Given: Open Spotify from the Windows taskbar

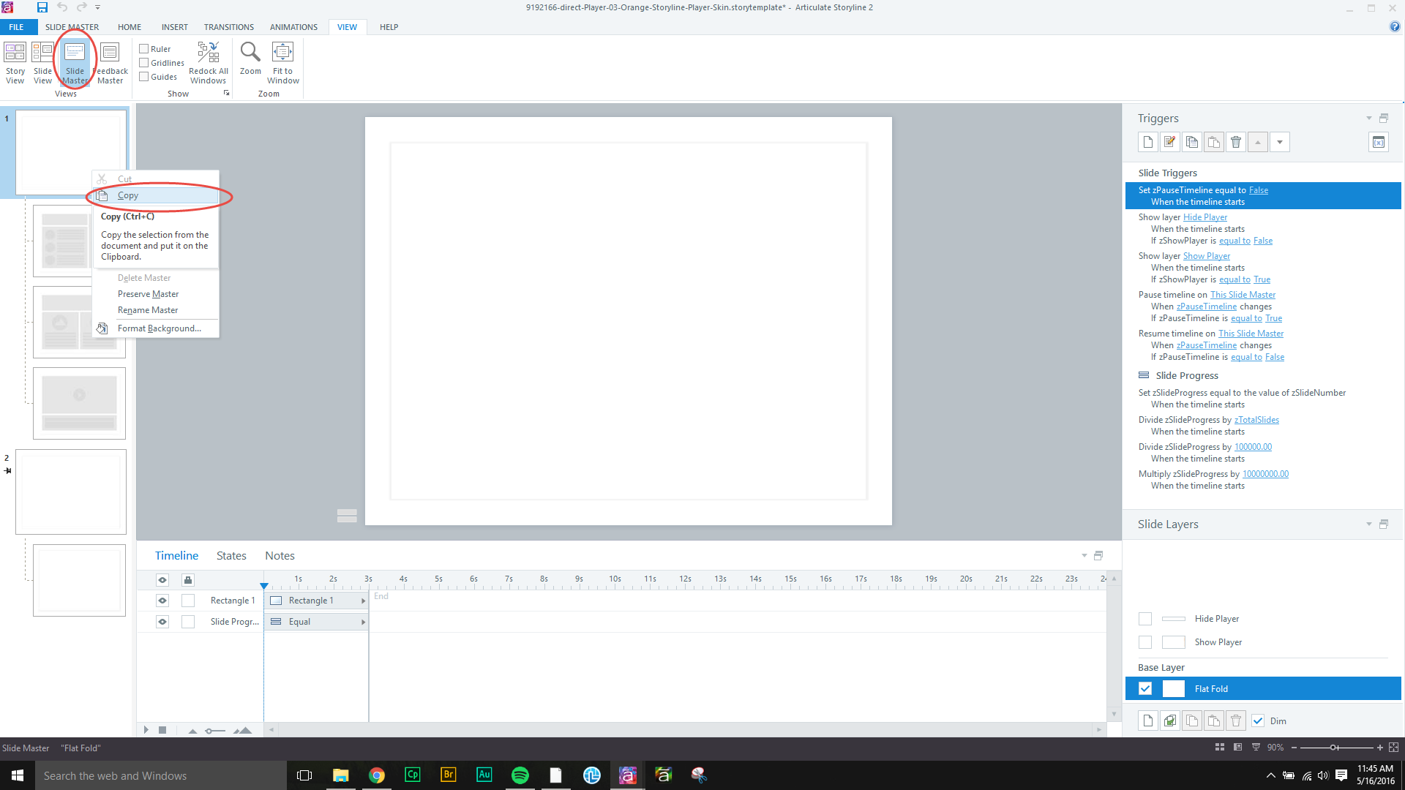Looking at the screenshot, I should pyautogui.click(x=520, y=775).
